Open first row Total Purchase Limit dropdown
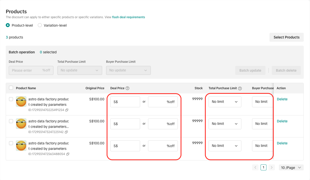The height and width of the screenshot is (180, 310). click(225, 102)
